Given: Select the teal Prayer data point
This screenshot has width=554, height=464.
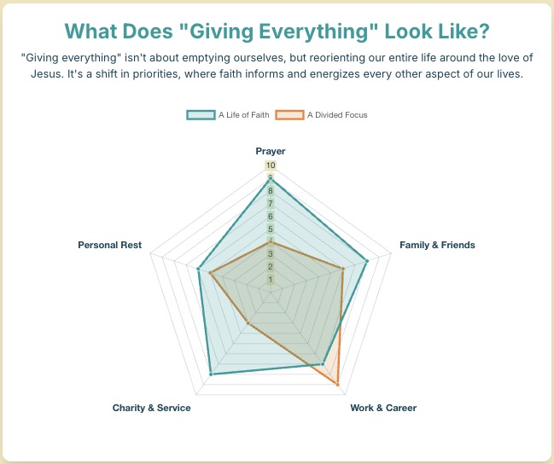Looking at the screenshot, I should coord(271,178).
